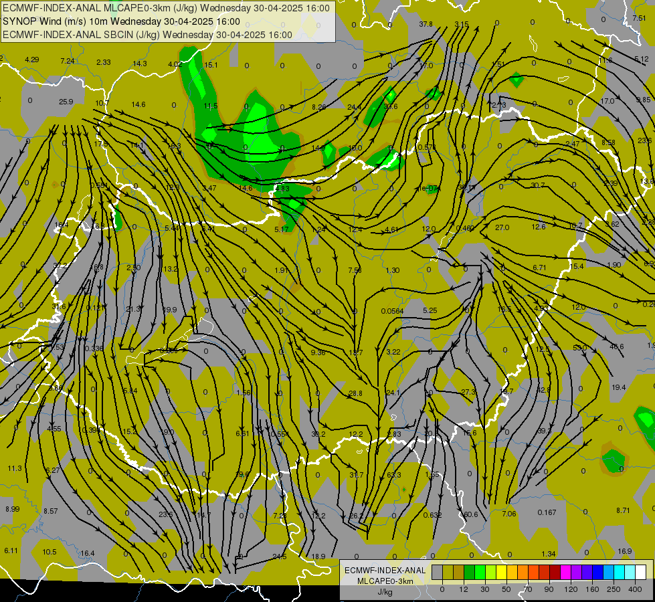
Task: Click the map value 18.9
Action: click(318, 557)
